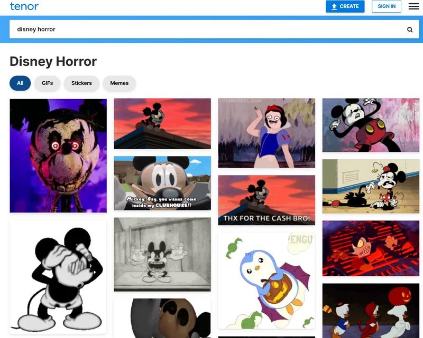Select the All filter tab
Image resolution: width=423 pixels, height=338 pixels.
(20, 83)
